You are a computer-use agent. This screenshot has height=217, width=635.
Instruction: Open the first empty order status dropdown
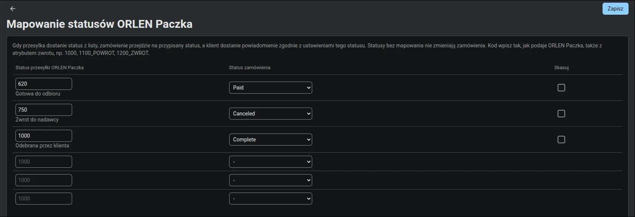pyautogui.click(x=271, y=162)
